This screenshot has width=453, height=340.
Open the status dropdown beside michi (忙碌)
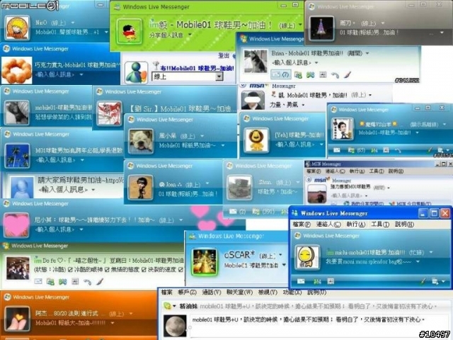(431, 252)
